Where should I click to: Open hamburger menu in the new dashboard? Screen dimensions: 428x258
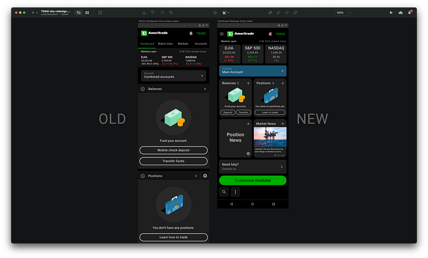point(221,34)
